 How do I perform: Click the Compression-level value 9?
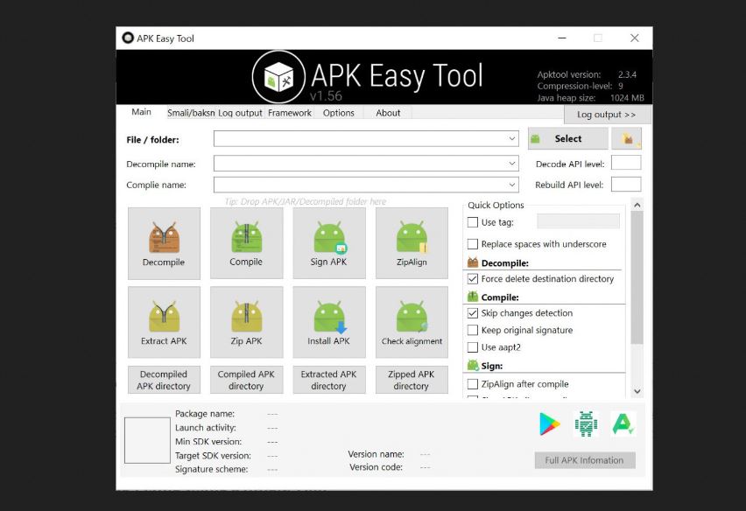click(x=621, y=86)
